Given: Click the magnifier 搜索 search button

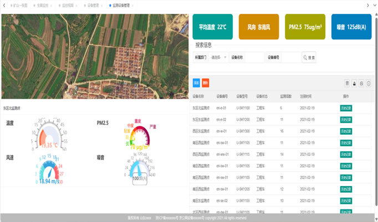Looking at the screenshot, I should tap(309, 57).
